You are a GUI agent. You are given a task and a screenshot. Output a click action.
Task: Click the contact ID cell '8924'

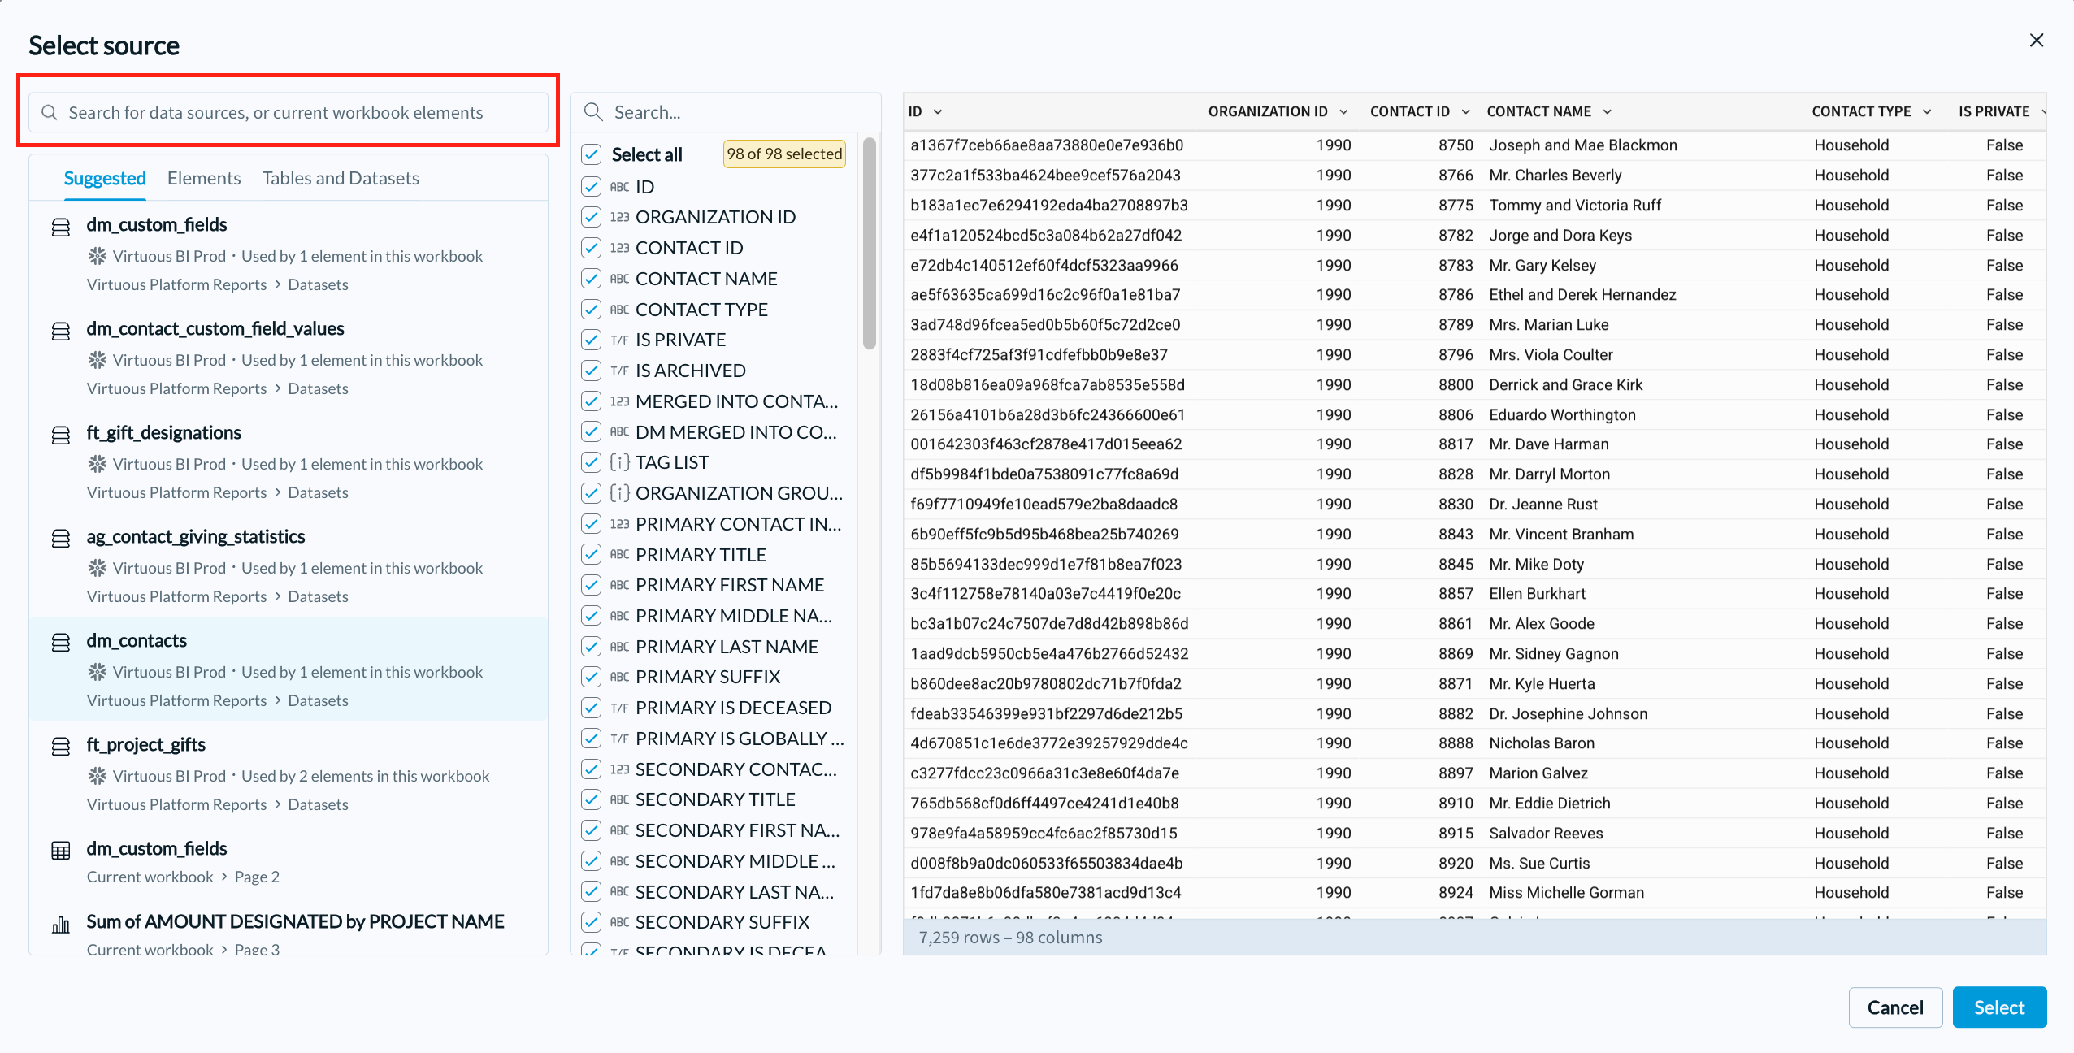[1456, 892]
